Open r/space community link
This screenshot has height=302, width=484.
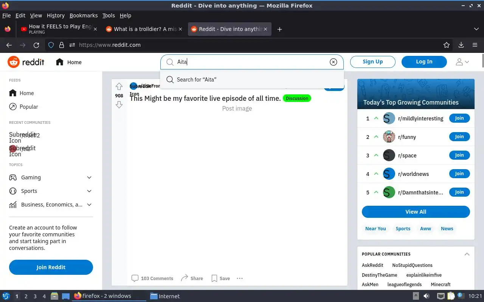pos(407,156)
